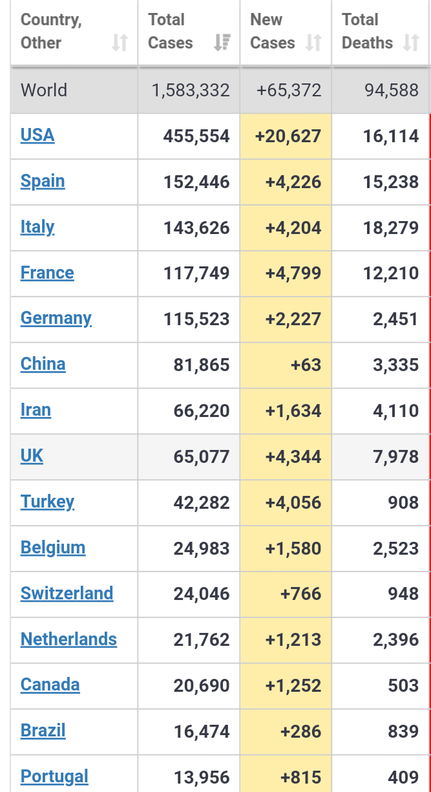Select the Germany link
Viewport: 431px width, 792px height.
(56, 318)
